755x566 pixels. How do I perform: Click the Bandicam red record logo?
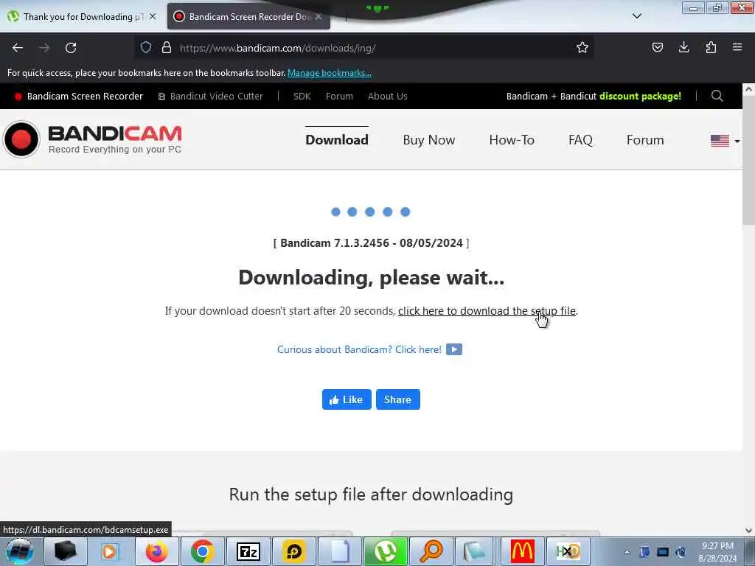click(21, 139)
